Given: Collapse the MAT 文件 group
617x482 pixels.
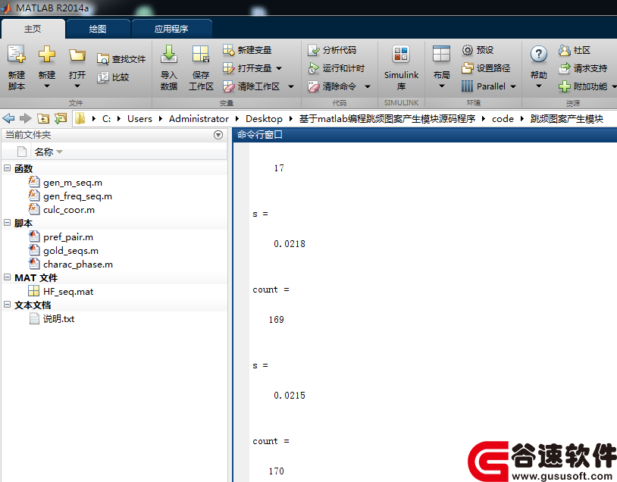Looking at the screenshot, I should pyautogui.click(x=7, y=277).
